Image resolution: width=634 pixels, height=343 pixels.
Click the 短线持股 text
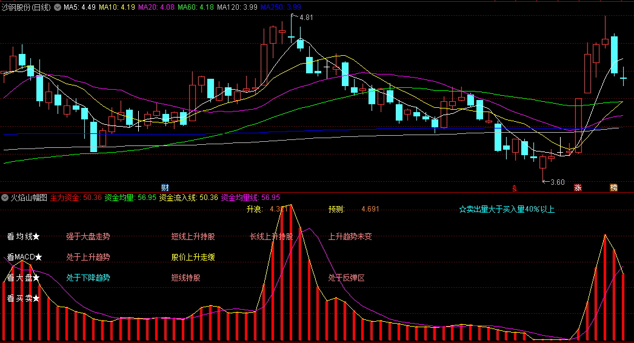pos(185,278)
